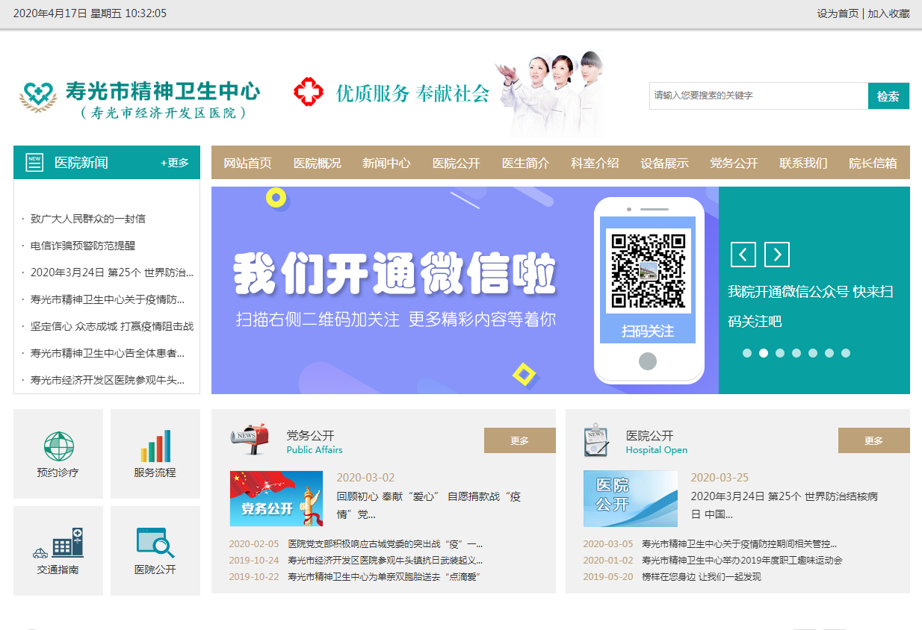Open 科室介绍 navigation item
Viewport: 922px width, 630px height.
coord(595,163)
